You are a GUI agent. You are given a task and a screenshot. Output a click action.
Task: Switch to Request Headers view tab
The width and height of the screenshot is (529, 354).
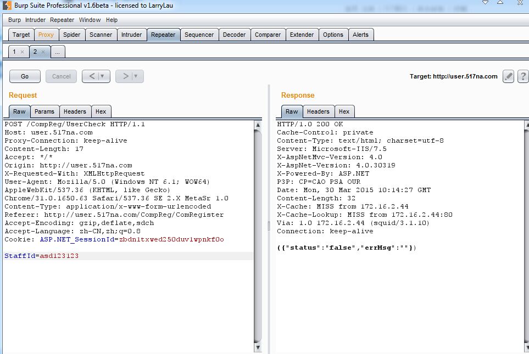pyautogui.click(x=75, y=111)
